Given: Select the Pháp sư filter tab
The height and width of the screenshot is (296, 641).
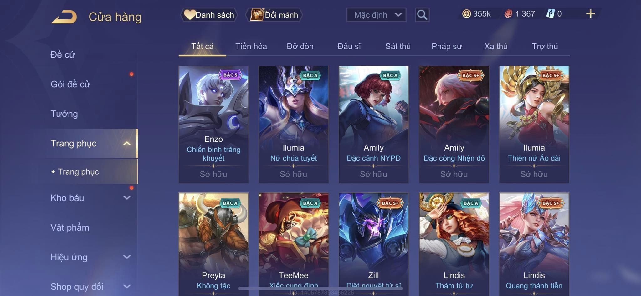Looking at the screenshot, I should tap(447, 46).
